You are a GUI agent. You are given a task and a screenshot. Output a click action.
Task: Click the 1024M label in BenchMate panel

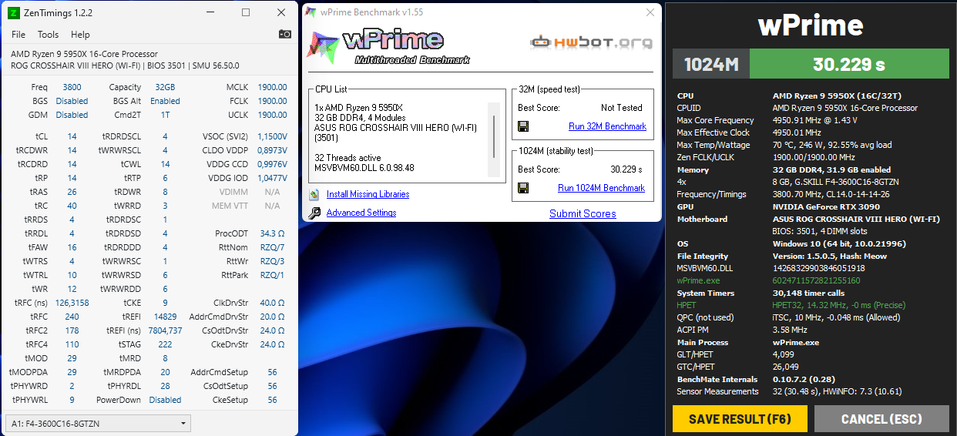coord(711,64)
